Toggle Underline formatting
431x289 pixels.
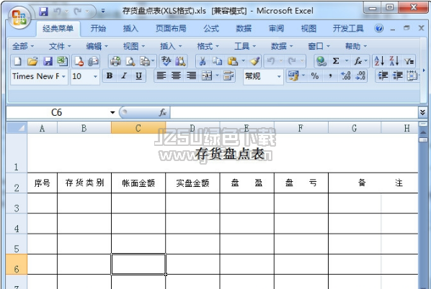tap(139, 76)
